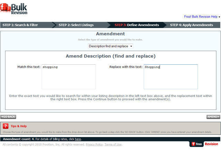Open the Froo! Bulk Revision Help link
Image resolution: width=221 pixels, height=166 pixels.
tap(201, 17)
